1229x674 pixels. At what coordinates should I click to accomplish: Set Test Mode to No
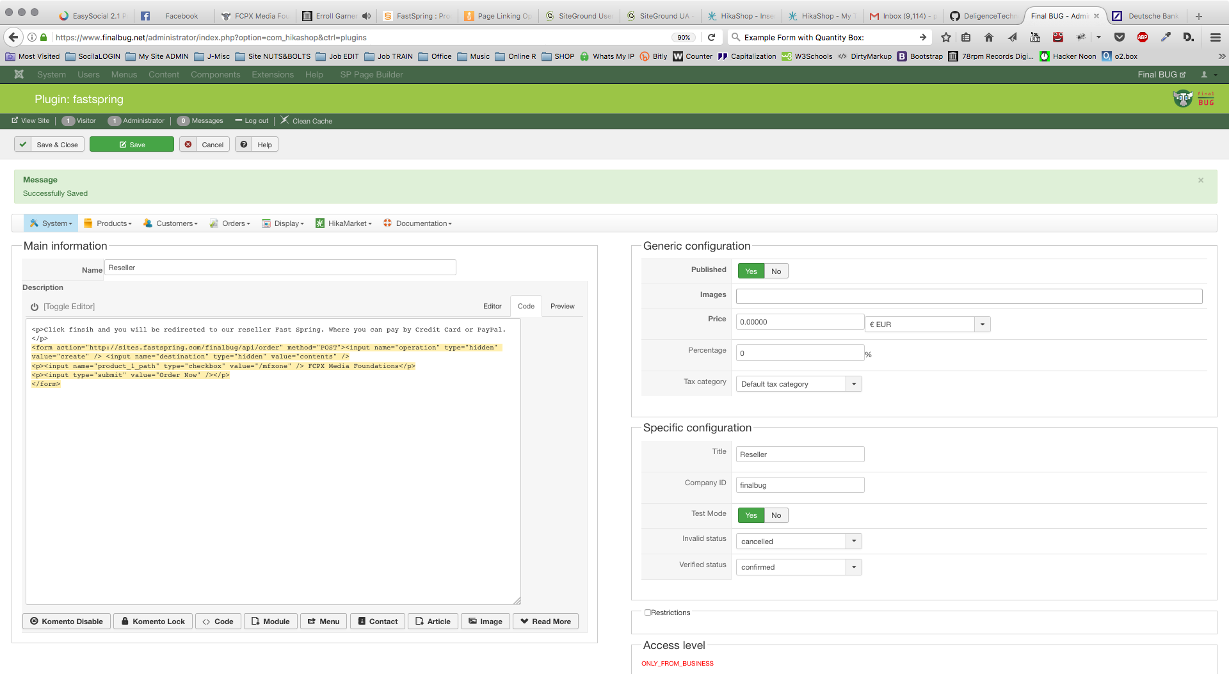pyautogui.click(x=776, y=515)
